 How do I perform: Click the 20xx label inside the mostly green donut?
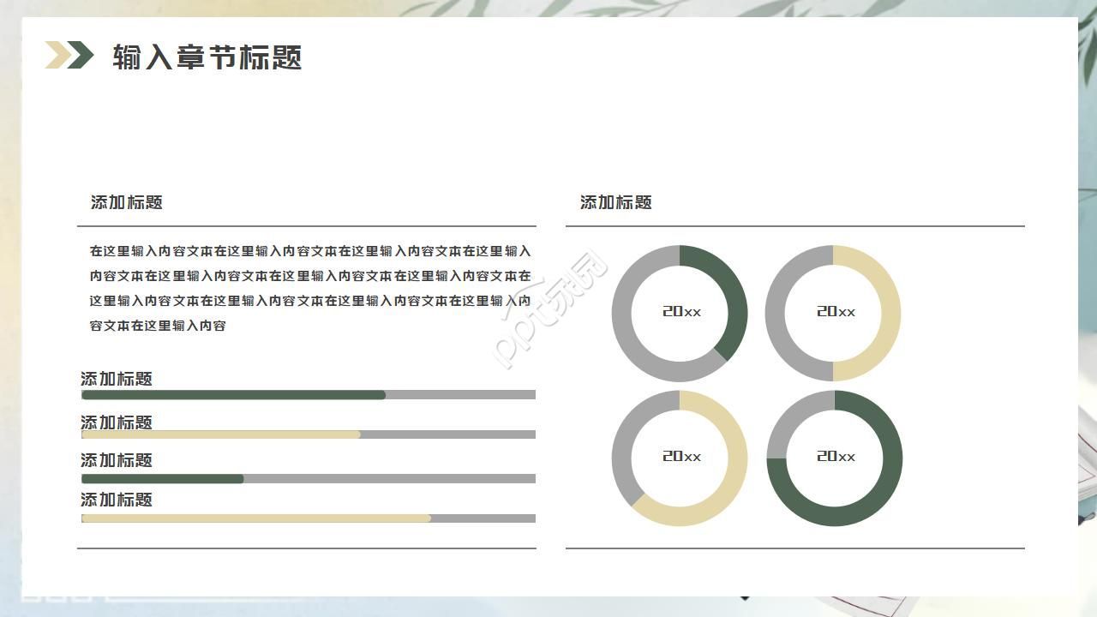tap(836, 457)
